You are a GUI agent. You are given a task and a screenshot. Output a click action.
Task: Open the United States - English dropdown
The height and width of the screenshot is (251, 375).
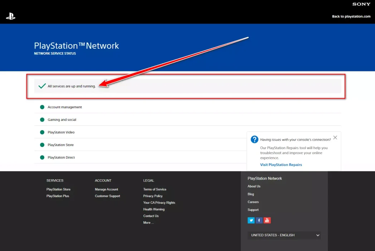pyautogui.click(x=284, y=235)
